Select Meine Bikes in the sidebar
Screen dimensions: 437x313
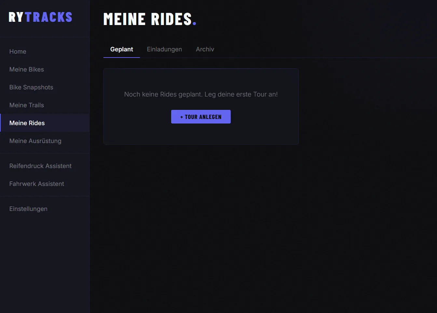point(27,69)
